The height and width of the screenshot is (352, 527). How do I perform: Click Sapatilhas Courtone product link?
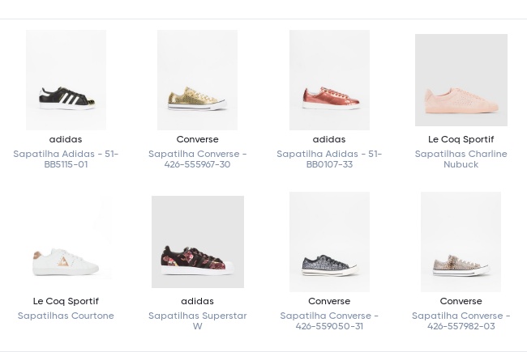pos(66,316)
